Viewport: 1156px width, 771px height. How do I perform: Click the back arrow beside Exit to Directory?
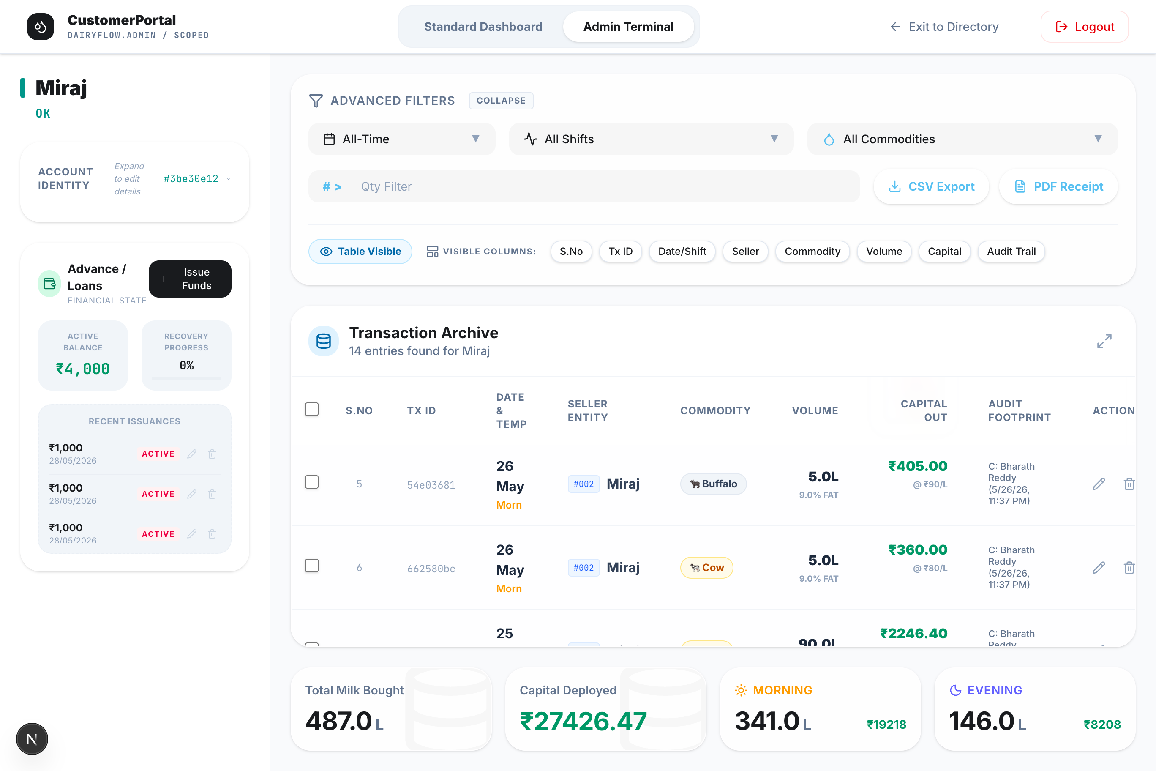click(895, 27)
